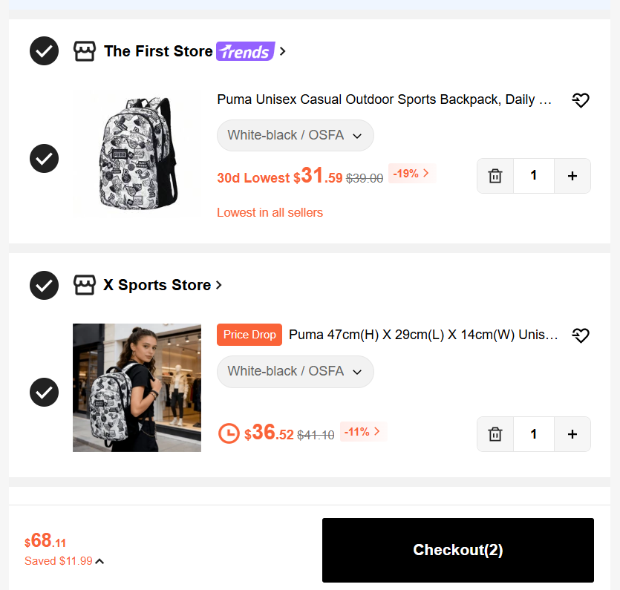This screenshot has width=620, height=590.
Task: Increase quantity of the $31.59 backpack
Action: 572,176
